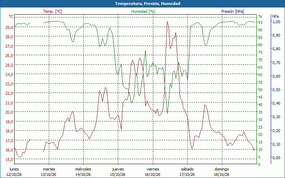Click the 22,0 temperature axis value

9,93
